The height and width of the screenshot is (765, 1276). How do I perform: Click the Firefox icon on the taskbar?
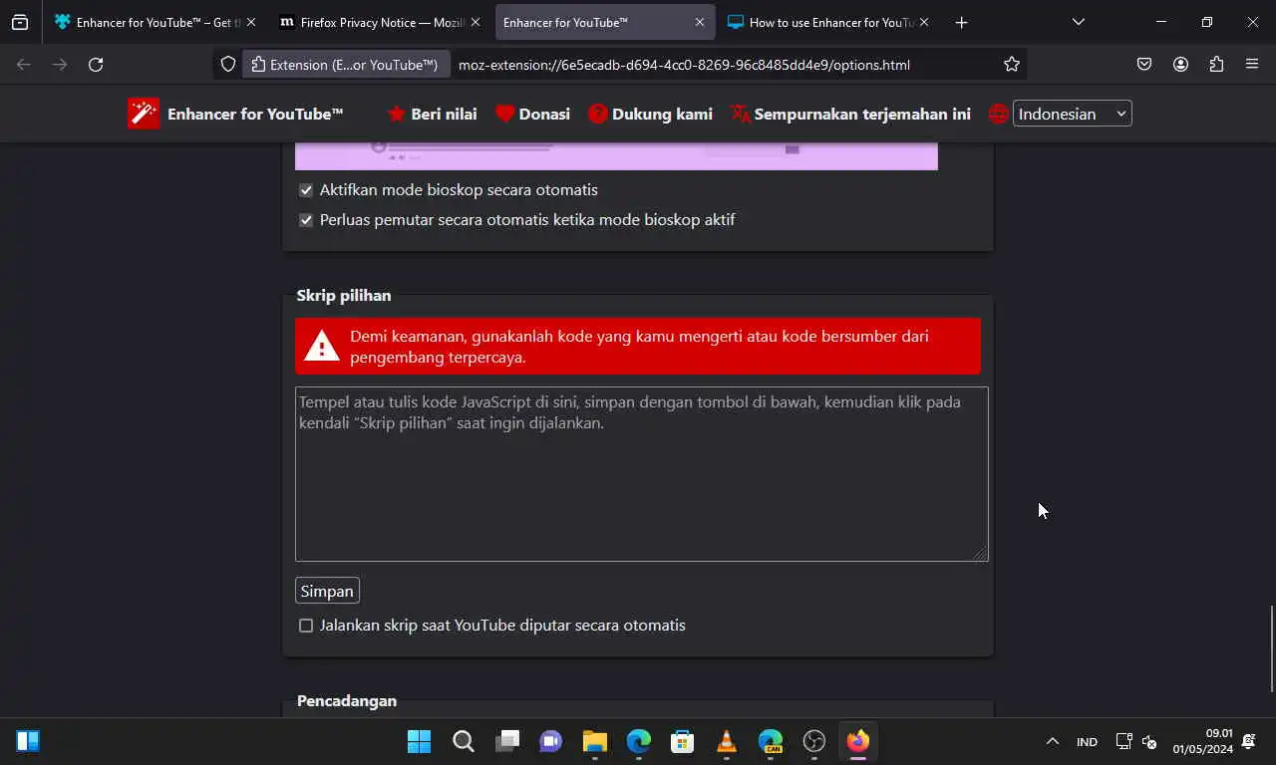858,741
